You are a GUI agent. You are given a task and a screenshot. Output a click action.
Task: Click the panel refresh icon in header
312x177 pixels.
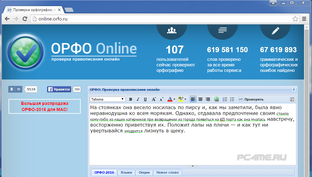point(294,90)
